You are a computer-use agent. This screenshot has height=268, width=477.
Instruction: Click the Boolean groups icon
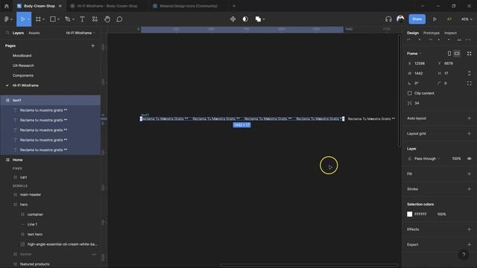258,19
